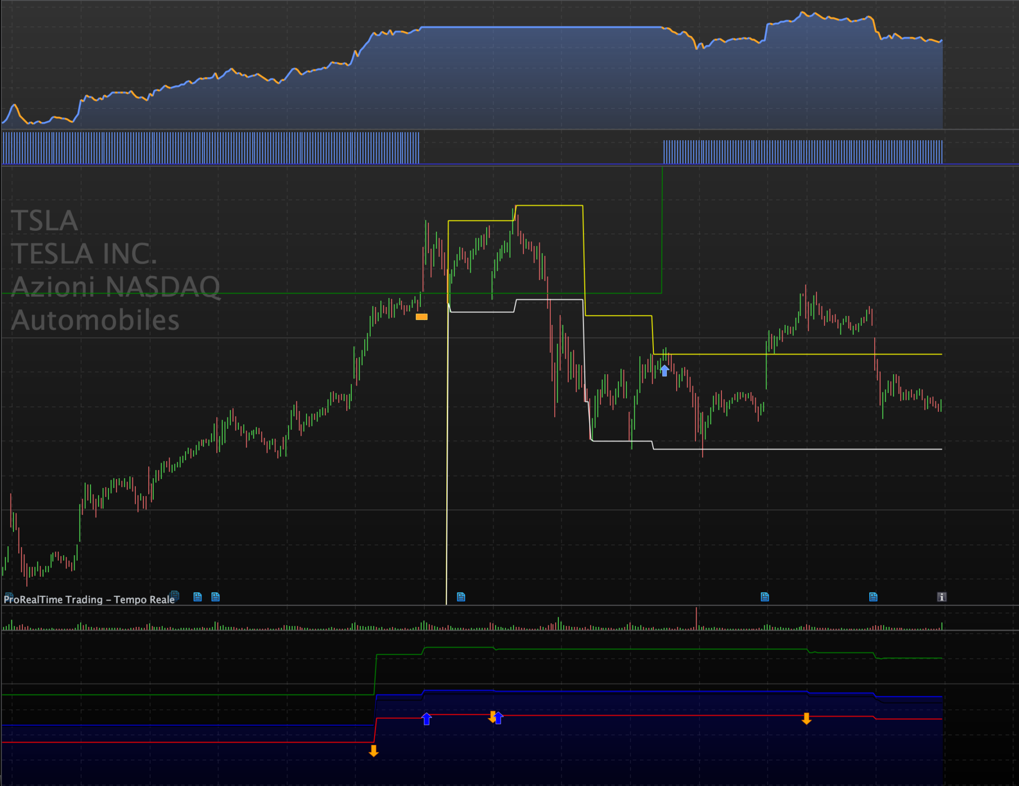Image resolution: width=1019 pixels, height=786 pixels.
Task: Click the info icon at chart bottom right
Action: click(x=941, y=597)
